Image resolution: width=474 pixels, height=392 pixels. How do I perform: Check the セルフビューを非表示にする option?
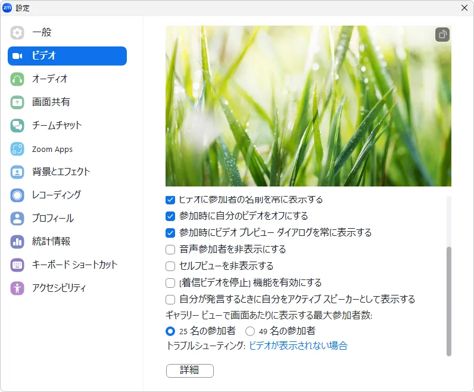click(170, 266)
